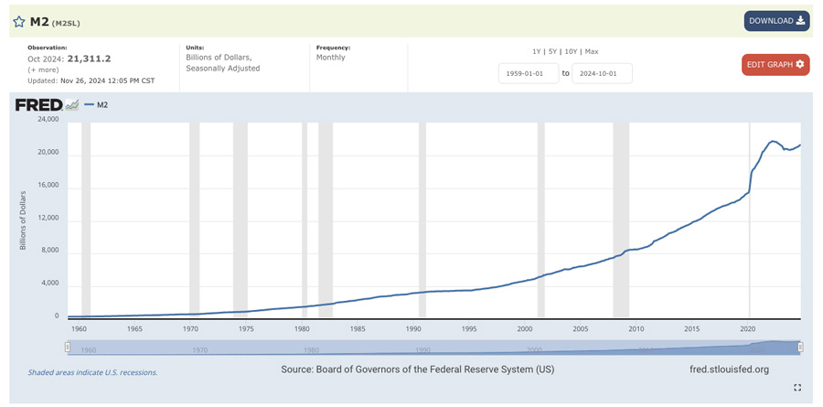
Task: Open the EDIT GRAPH panel
Action: click(x=775, y=65)
